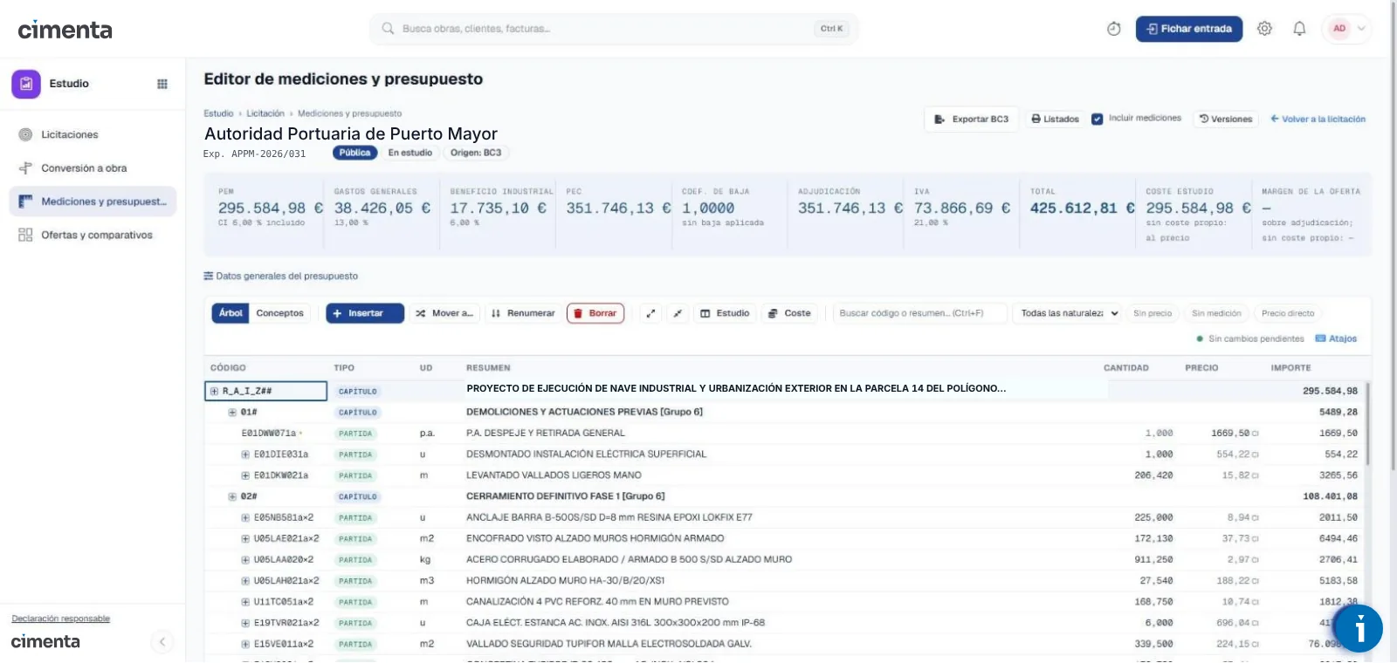Click the red Borrar button
Screen dimensions: 1397x663
tap(595, 313)
